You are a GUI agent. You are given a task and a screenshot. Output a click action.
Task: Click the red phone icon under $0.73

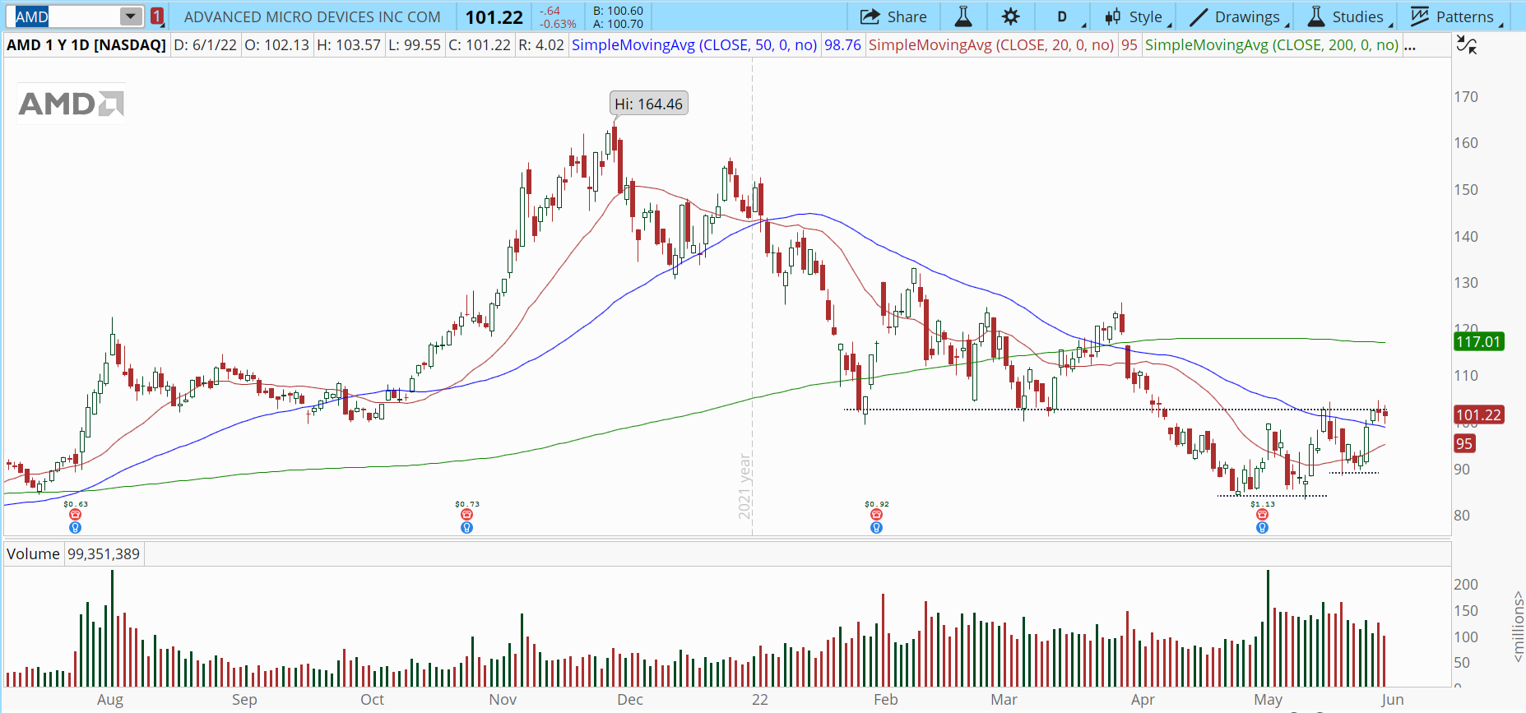click(x=466, y=515)
